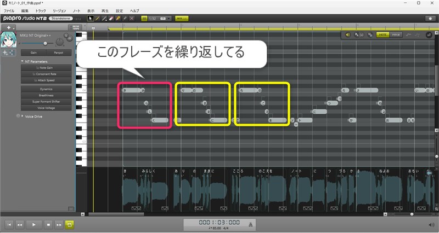Open the ヘルプ menu
The width and height of the screenshot is (439, 233).
coord(134,11)
